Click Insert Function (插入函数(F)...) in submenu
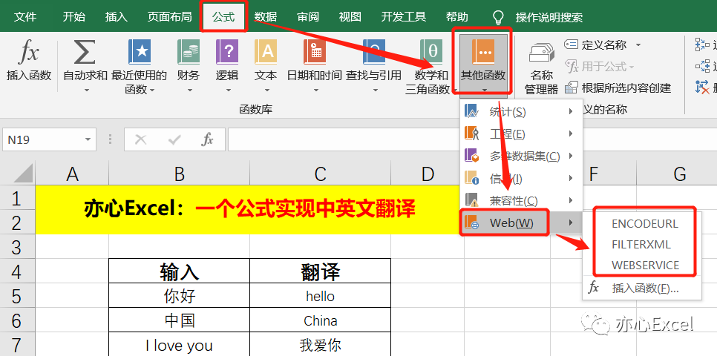This screenshot has width=717, height=356. pyautogui.click(x=642, y=288)
